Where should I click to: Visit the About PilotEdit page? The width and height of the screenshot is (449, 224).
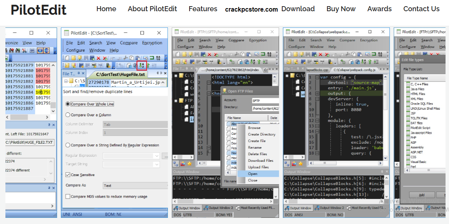(152, 9)
